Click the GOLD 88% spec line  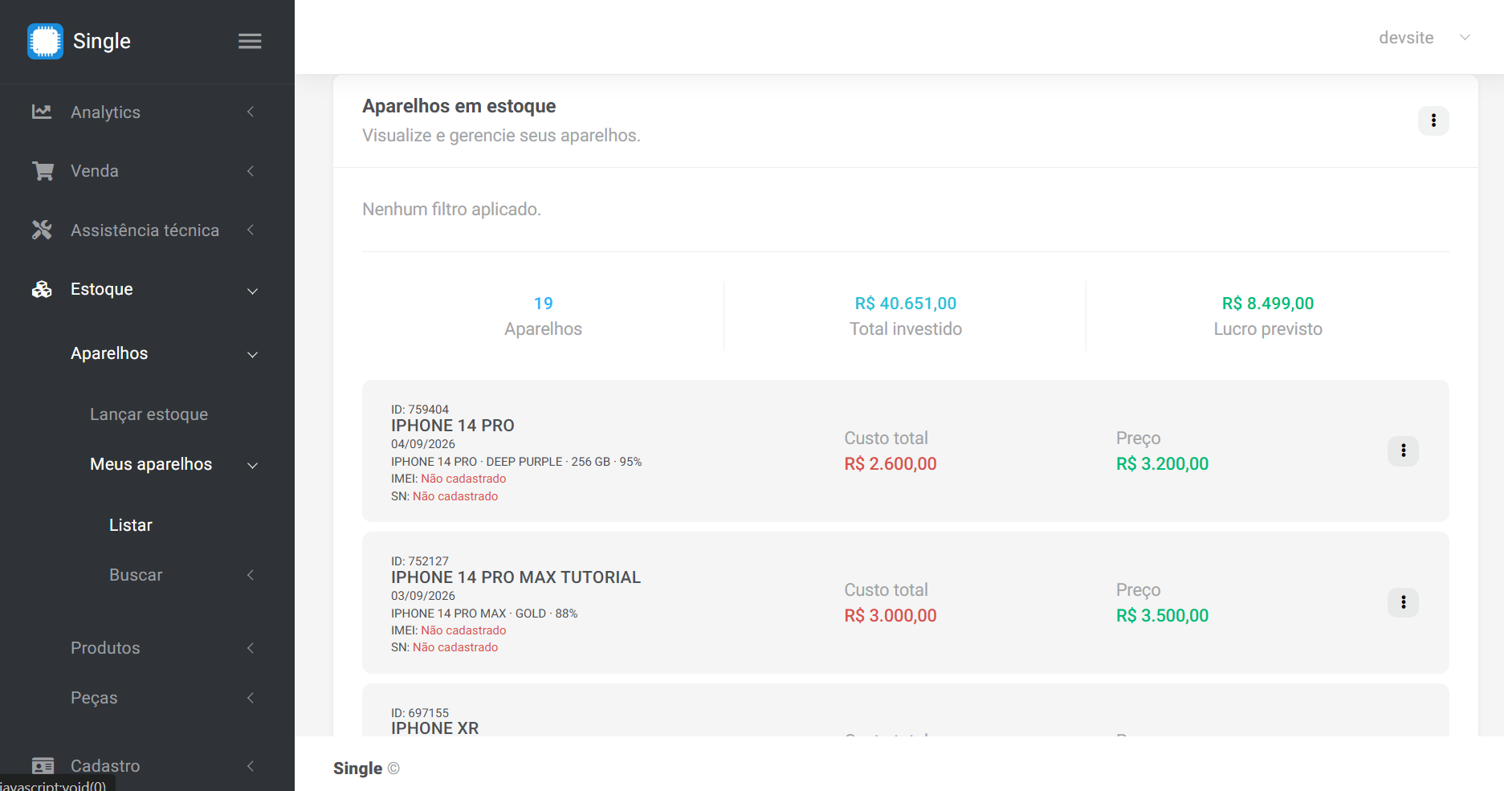pyautogui.click(x=484, y=614)
